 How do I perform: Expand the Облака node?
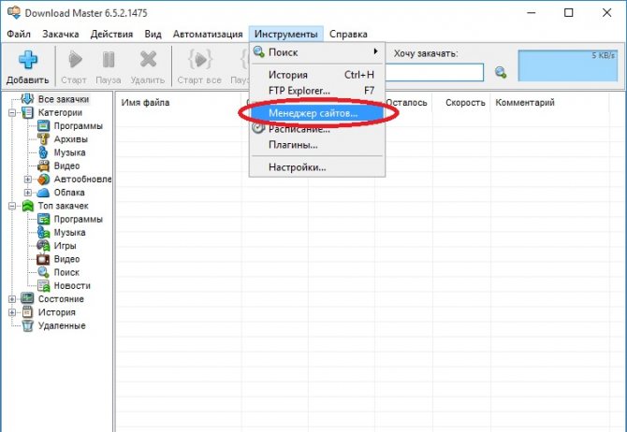tap(28, 193)
